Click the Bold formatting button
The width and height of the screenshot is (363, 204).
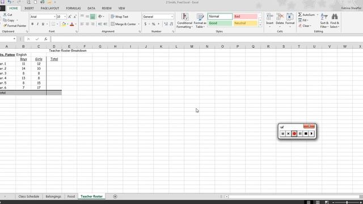[32, 24]
